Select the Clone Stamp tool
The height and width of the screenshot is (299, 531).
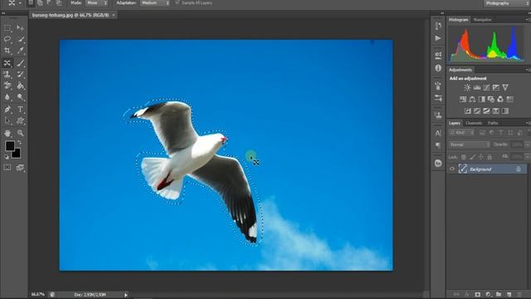click(7, 74)
